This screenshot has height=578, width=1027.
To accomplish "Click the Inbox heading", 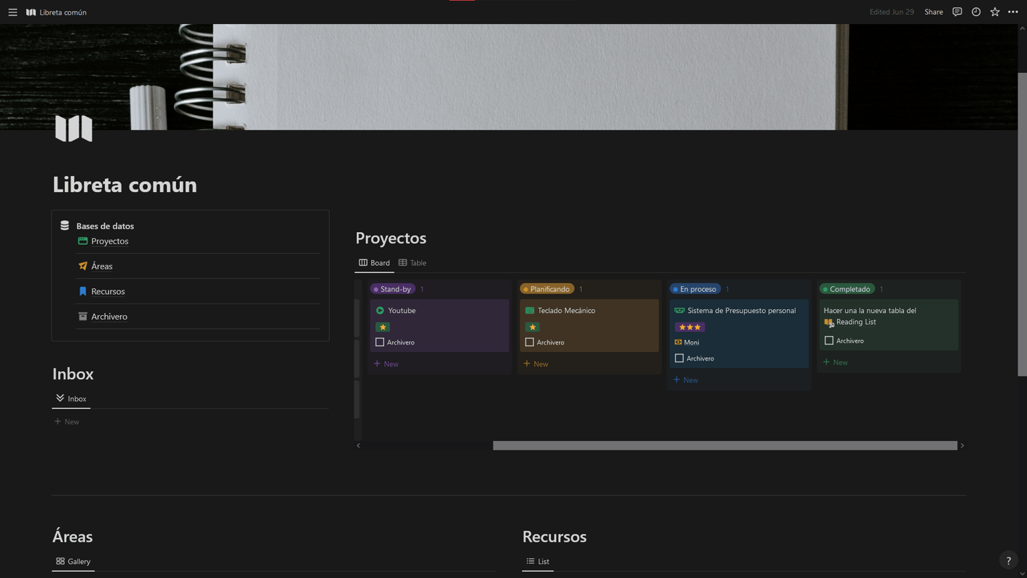I will [73, 373].
